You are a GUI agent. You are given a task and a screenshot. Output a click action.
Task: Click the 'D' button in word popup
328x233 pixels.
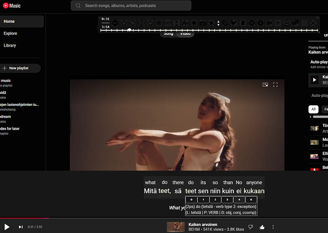(x=192, y=200)
